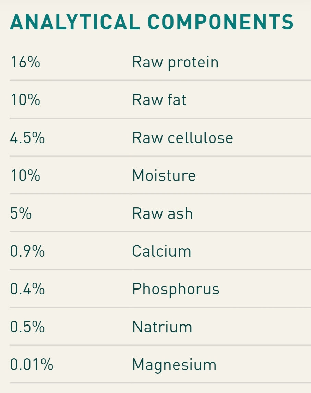Image resolution: width=311 pixels, height=393 pixels.
Task: Select the Raw fat label
Action: 159,100
